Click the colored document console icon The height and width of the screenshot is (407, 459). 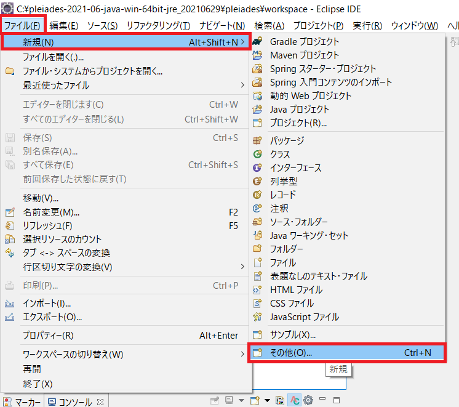pos(280,400)
